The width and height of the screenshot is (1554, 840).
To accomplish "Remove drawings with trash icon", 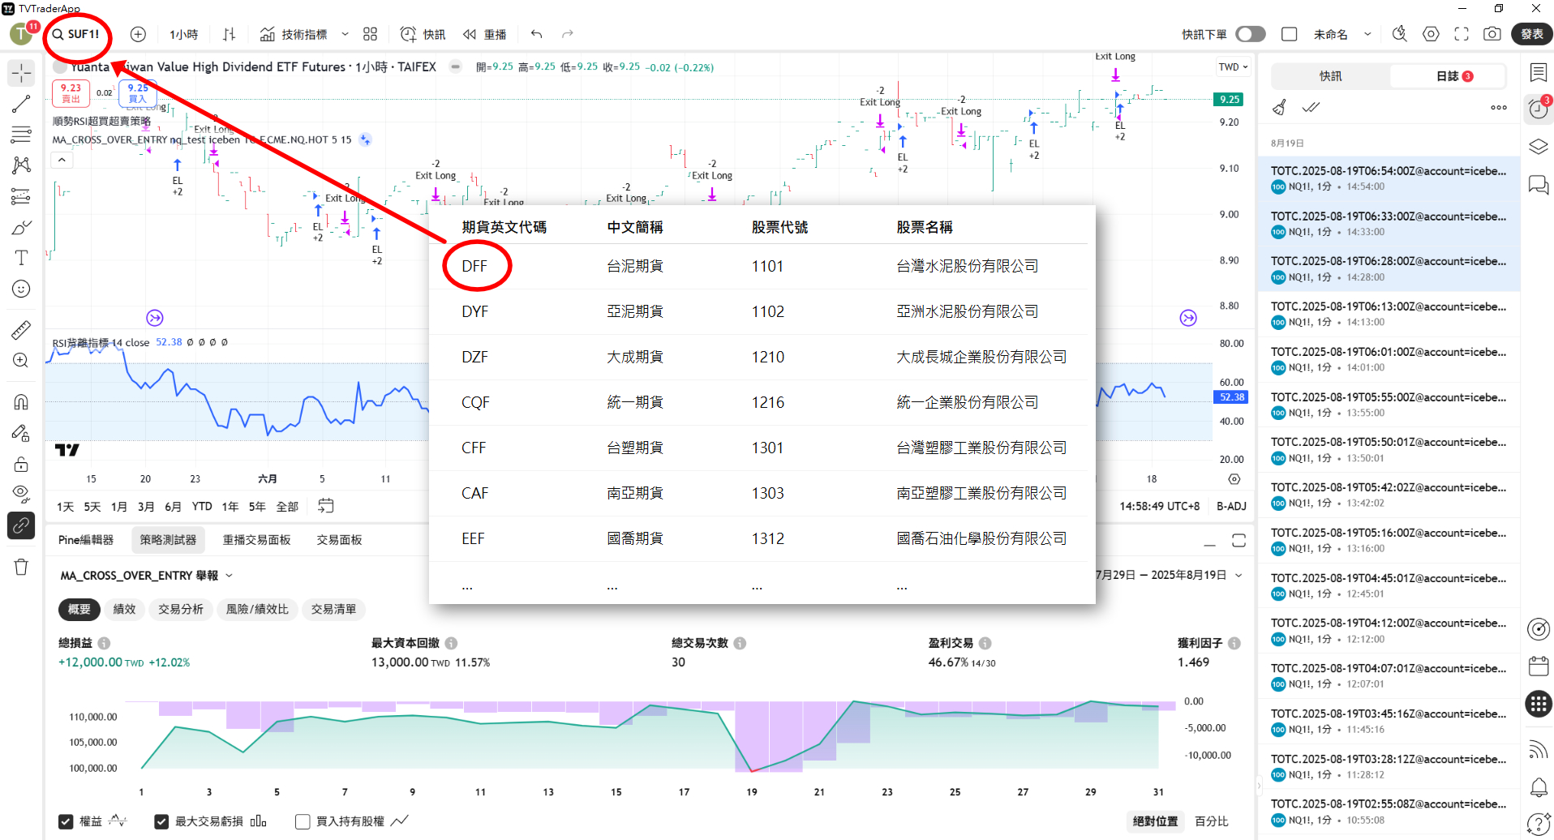I will pos(22,567).
